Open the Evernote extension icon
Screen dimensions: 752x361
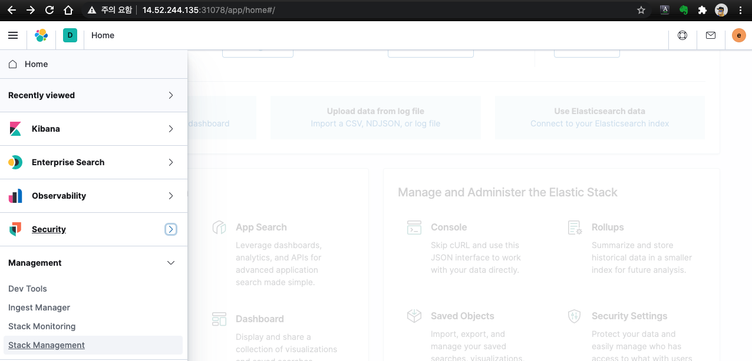pyautogui.click(x=684, y=10)
